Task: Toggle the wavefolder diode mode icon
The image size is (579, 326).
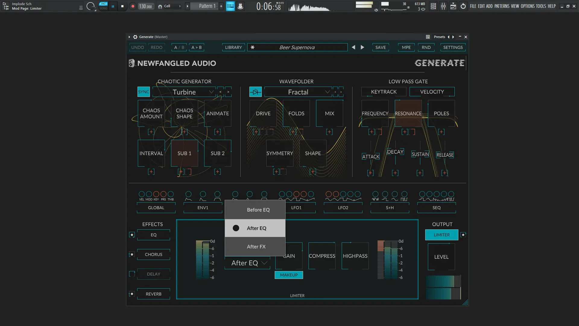Action: [x=255, y=92]
